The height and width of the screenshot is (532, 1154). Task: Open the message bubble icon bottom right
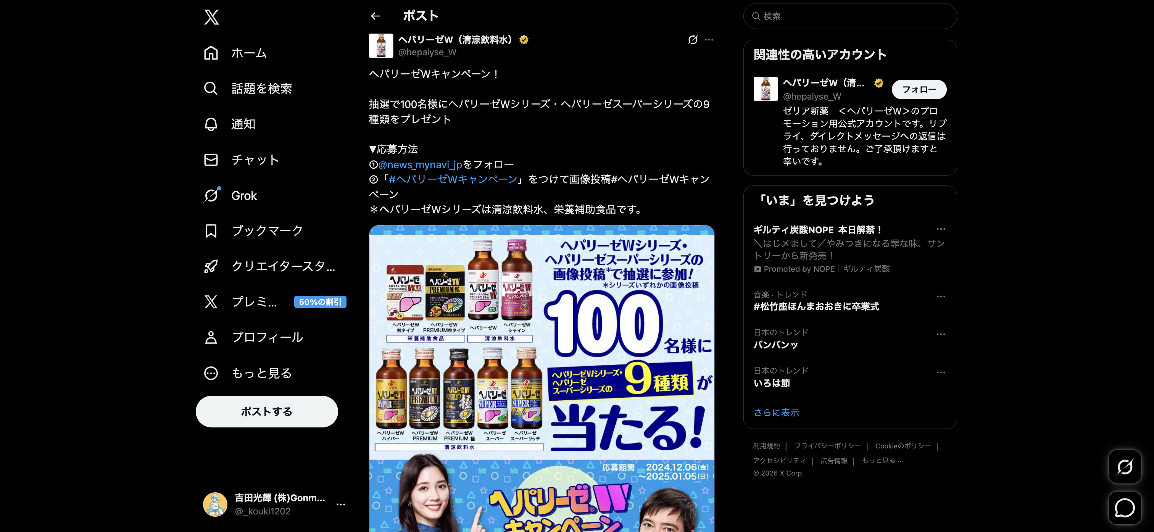click(x=1125, y=508)
